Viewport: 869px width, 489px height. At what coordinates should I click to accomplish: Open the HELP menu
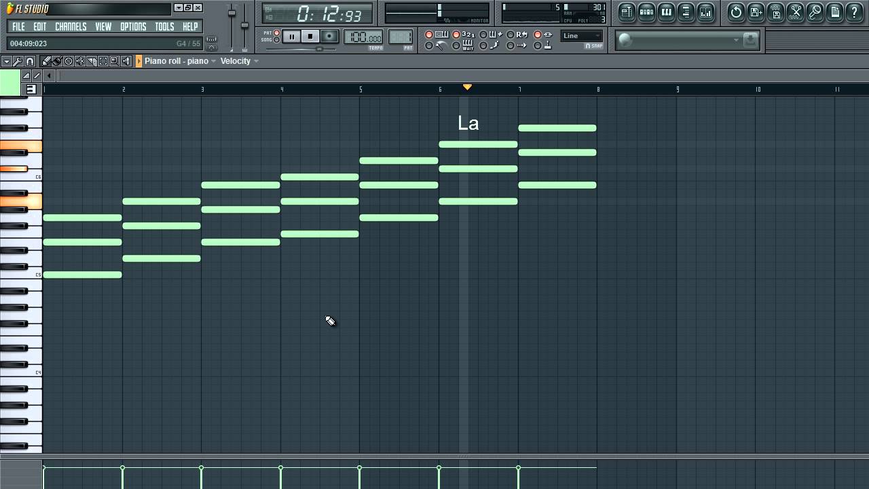pyautogui.click(x=190, y=26)
